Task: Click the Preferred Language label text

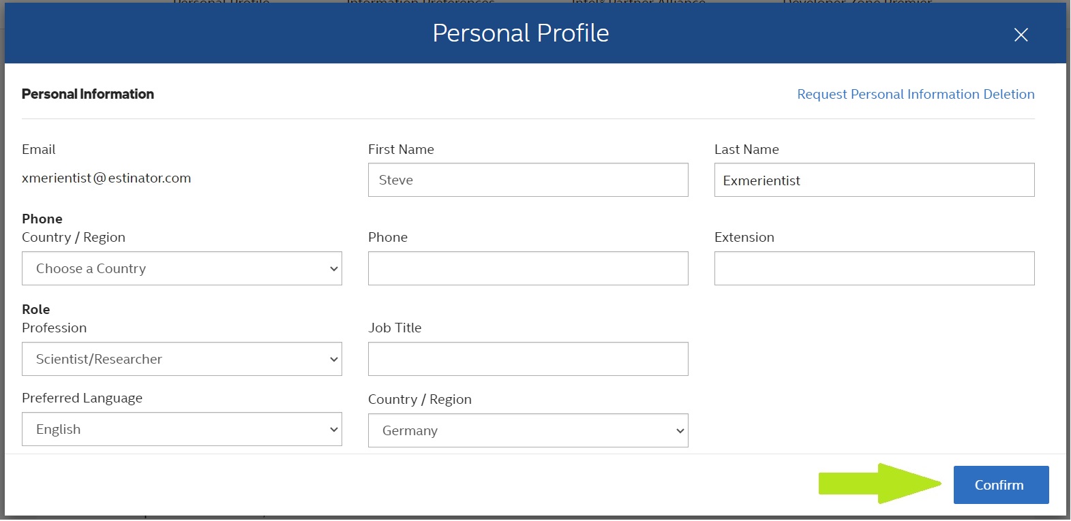Action: (82, 398)
